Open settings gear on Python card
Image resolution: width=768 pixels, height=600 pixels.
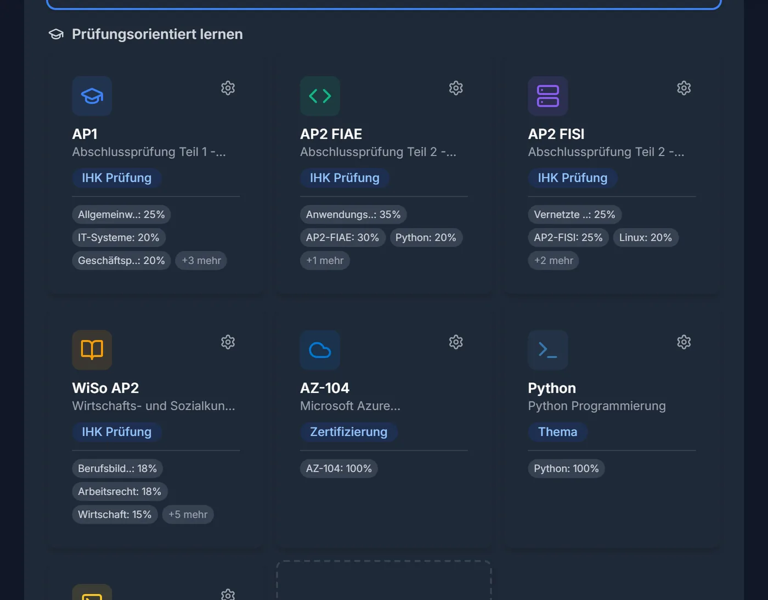pyautogui.click(x=684, y=342)
